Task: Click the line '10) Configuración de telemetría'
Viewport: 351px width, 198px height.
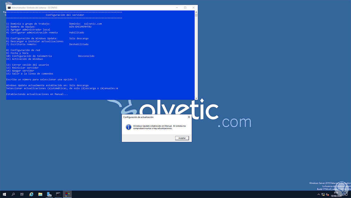Action: coord(29,56)
